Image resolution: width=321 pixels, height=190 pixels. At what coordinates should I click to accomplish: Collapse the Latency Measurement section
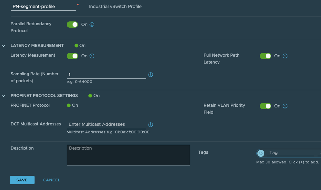[x=4, y=46]
